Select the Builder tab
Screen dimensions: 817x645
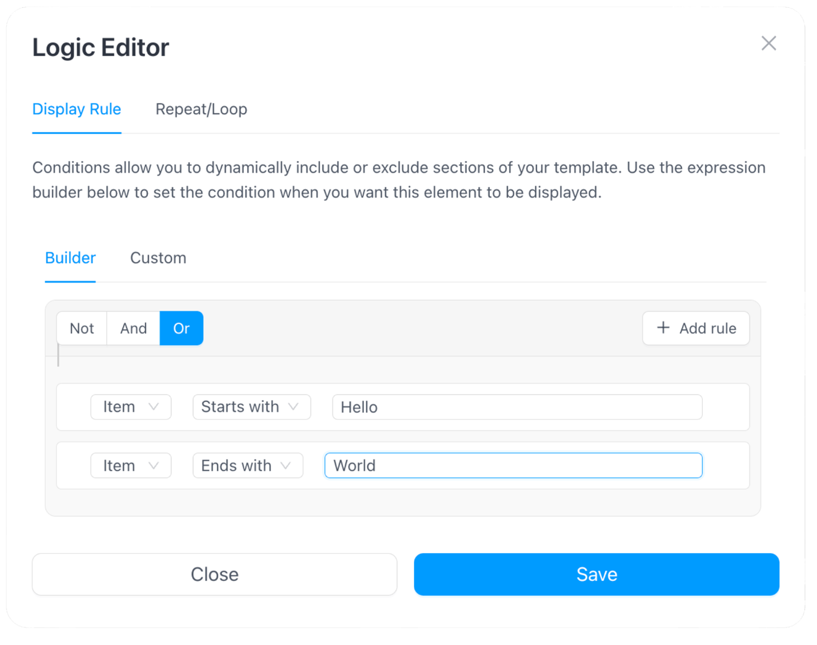click(x=70, y=258)
